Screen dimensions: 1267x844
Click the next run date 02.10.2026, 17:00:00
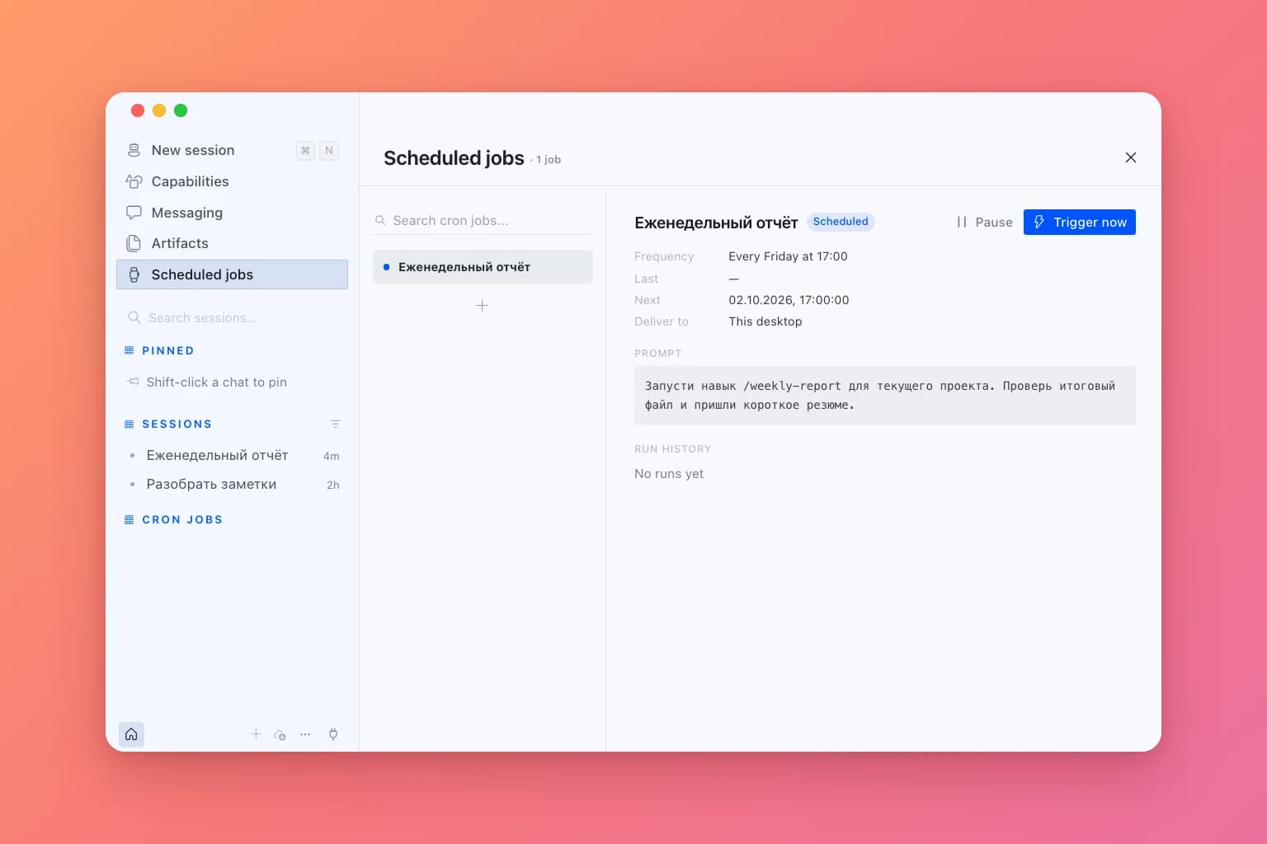[x=789, y=300]
